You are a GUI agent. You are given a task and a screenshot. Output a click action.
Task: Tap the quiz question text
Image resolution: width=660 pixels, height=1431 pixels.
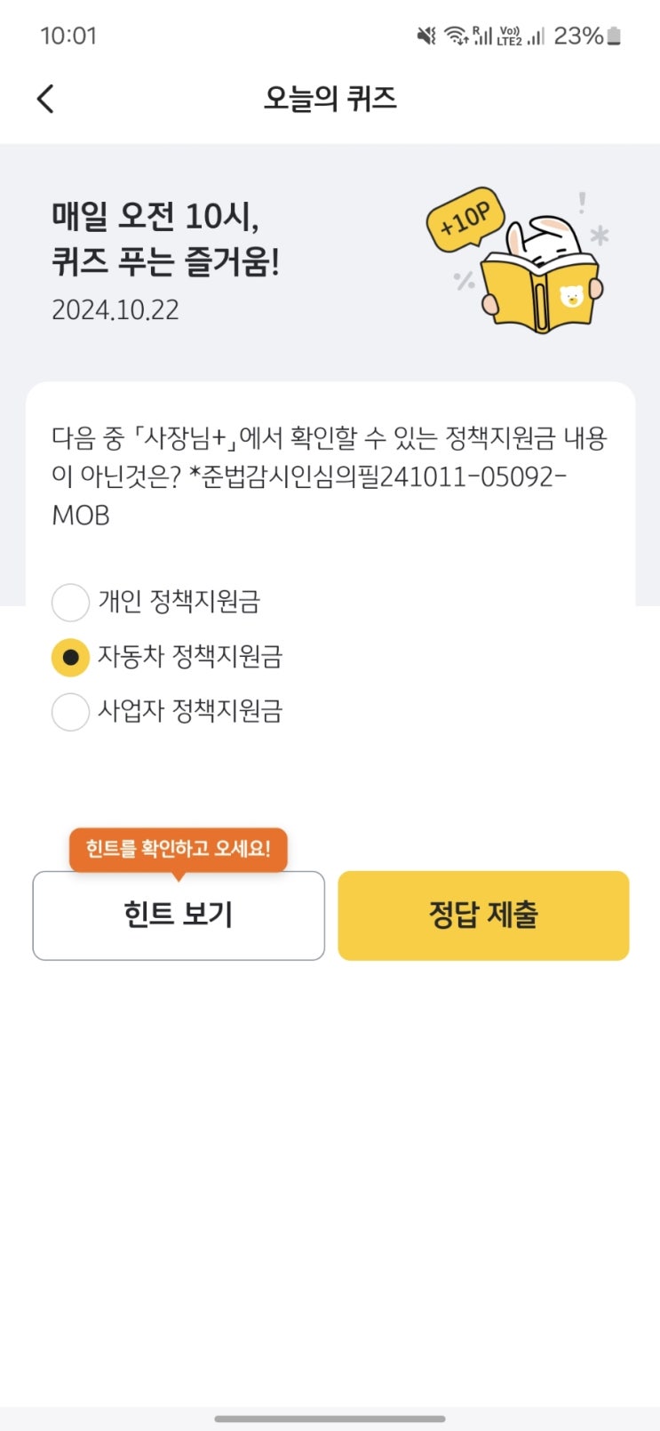(330, 476)
